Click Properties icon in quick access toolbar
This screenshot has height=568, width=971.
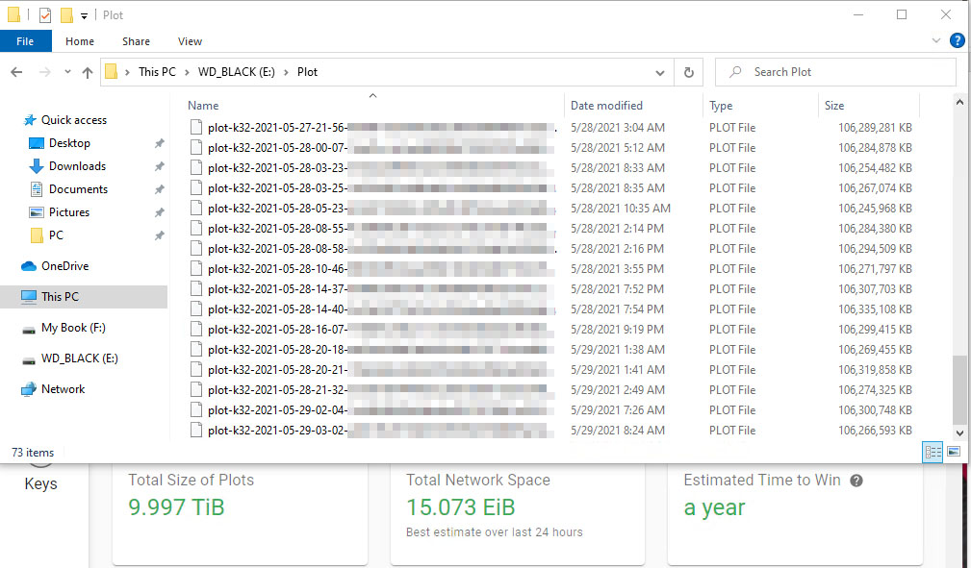pyautogui.click(x=45, y=14)
